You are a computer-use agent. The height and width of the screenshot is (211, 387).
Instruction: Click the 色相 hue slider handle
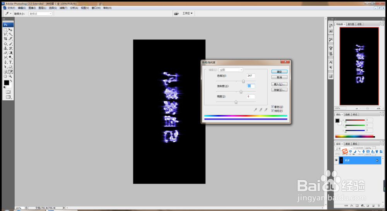[243, 81]
